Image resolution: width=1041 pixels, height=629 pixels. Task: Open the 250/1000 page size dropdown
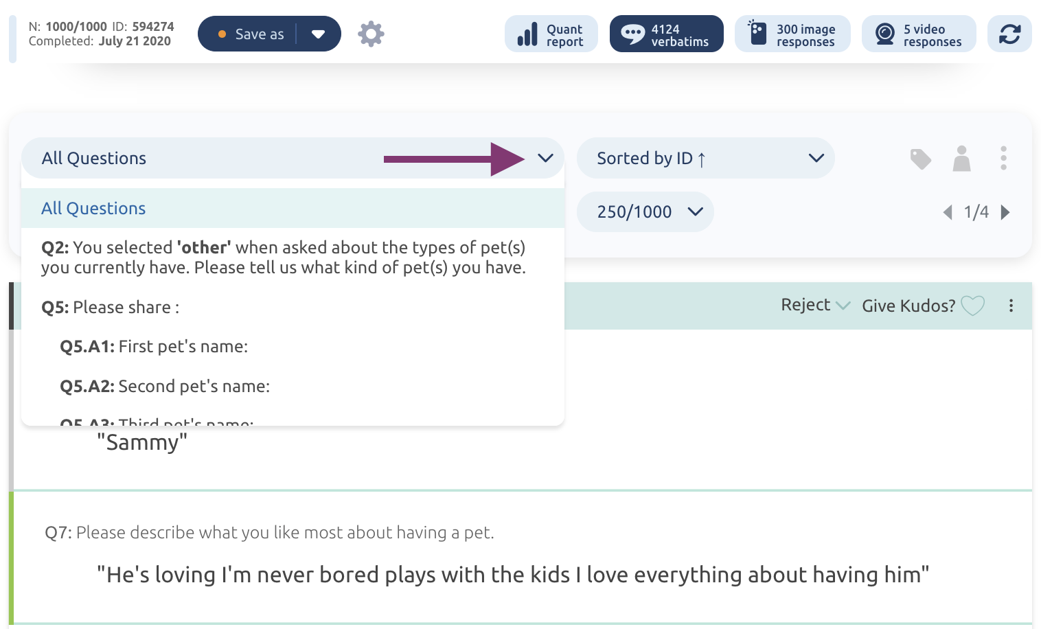645,211
